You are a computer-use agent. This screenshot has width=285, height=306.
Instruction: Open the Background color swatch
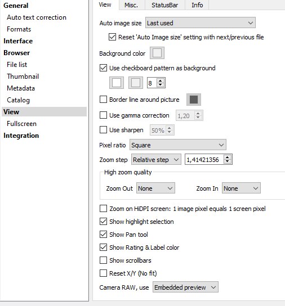point(157,53)
